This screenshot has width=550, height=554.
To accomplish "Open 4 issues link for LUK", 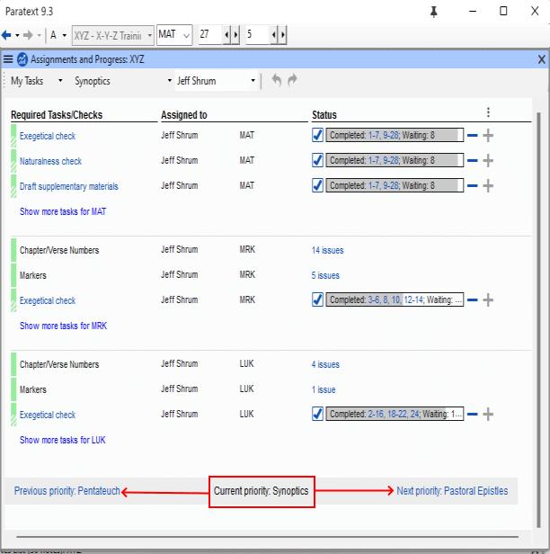I will [x=325, y=364].
